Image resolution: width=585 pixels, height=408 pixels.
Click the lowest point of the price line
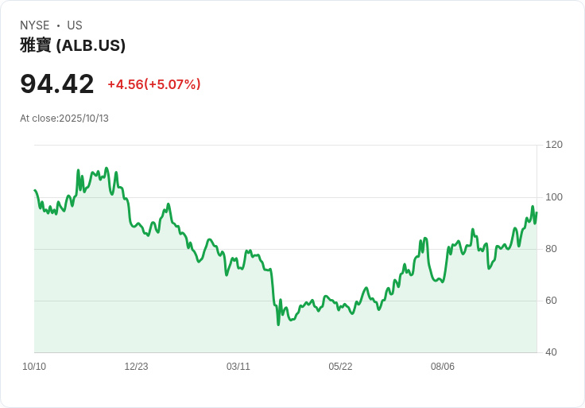tap(278, 324)
